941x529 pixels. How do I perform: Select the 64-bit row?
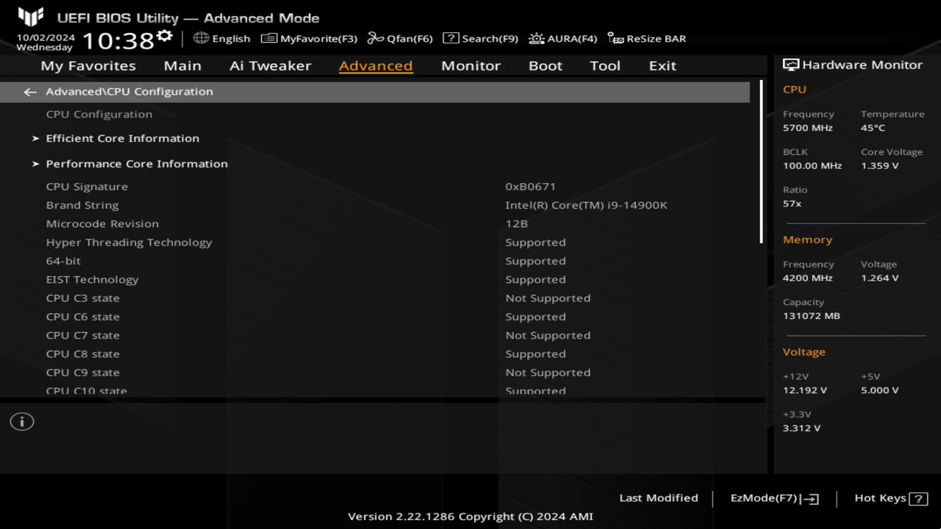pyautogui.click(x=375, y=261)
